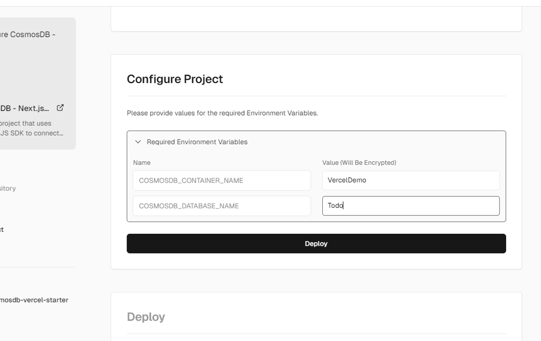541x341 pixels.
Task: Click the Configure Project heading
Action: (x=175, y=79)
